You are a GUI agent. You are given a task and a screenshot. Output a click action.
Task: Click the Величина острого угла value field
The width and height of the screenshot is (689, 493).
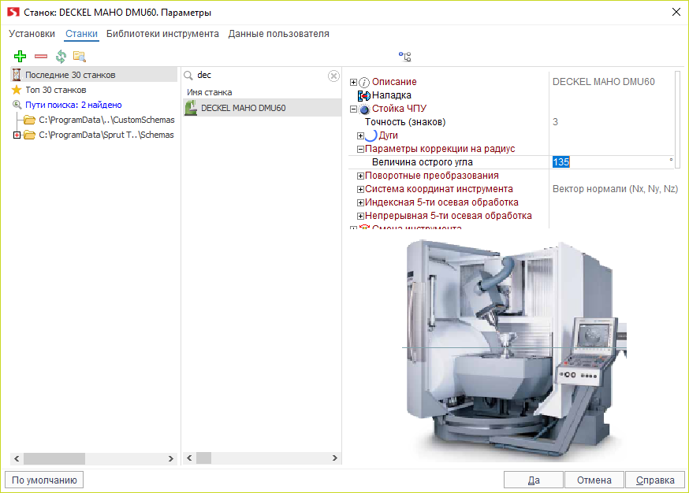pos(611,162)
